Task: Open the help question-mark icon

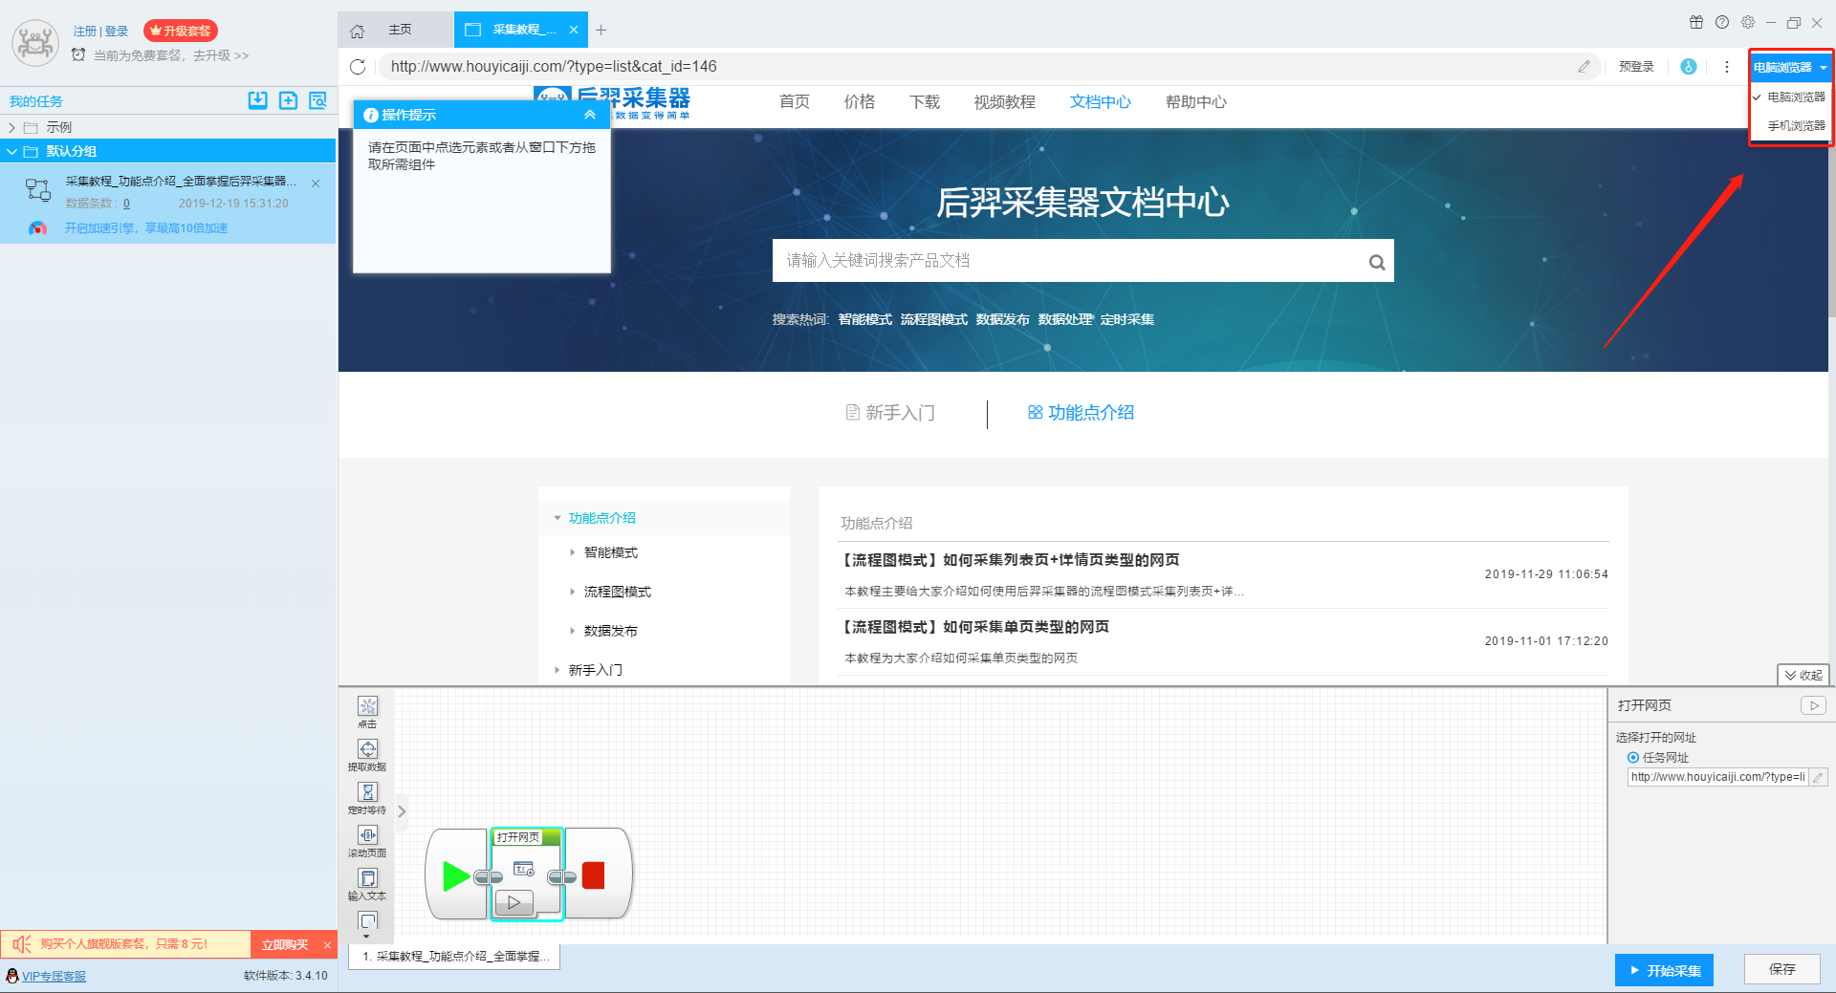Action: pos(1722,22)
